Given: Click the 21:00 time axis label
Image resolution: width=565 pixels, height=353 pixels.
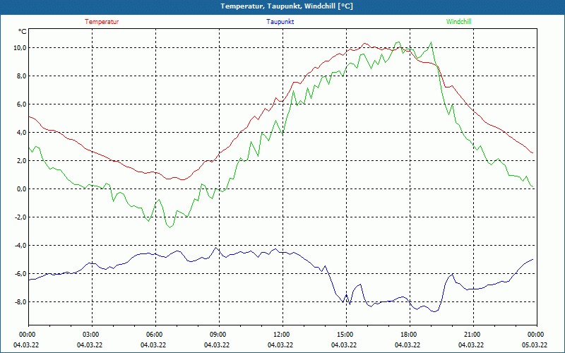Looking at the screenshot, I should tap(472, 335).
